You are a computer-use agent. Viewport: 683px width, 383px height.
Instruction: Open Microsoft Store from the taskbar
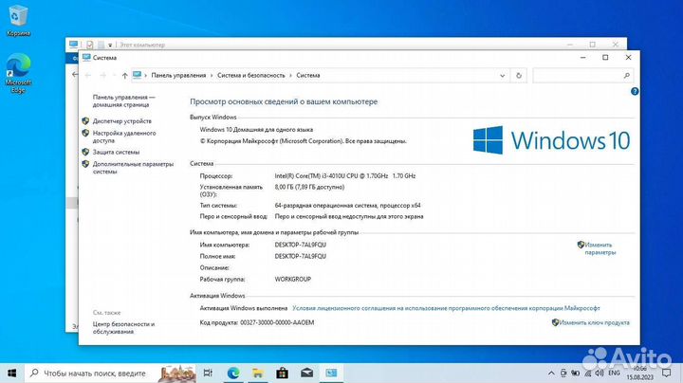[282, 373]
